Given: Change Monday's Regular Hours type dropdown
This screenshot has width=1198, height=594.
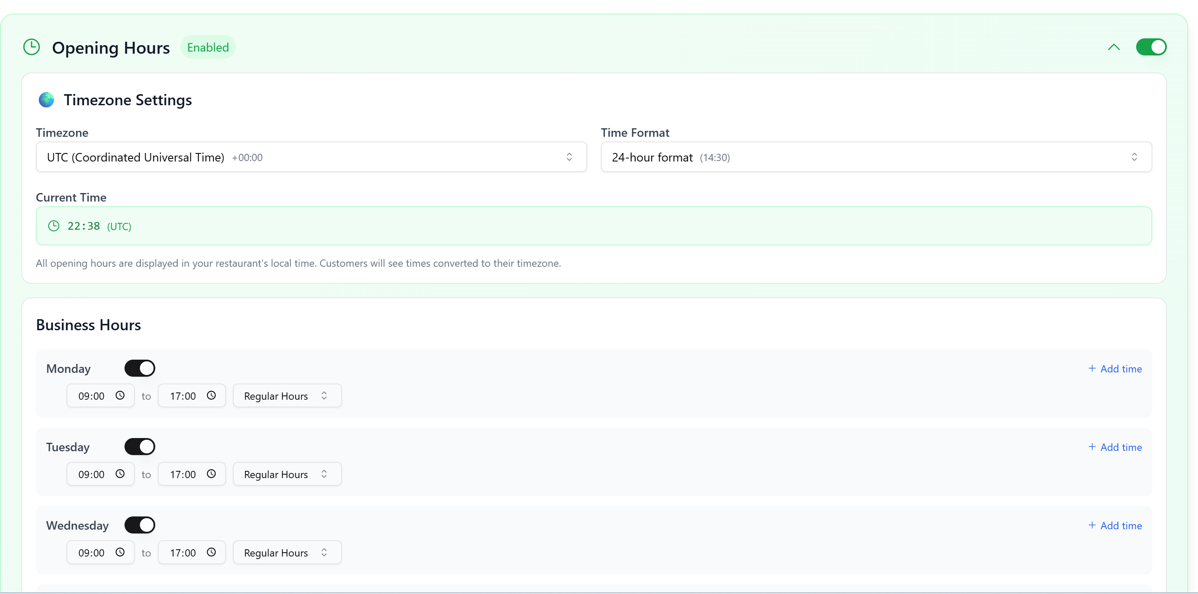Looking at the screenshot, I should 287,395.
